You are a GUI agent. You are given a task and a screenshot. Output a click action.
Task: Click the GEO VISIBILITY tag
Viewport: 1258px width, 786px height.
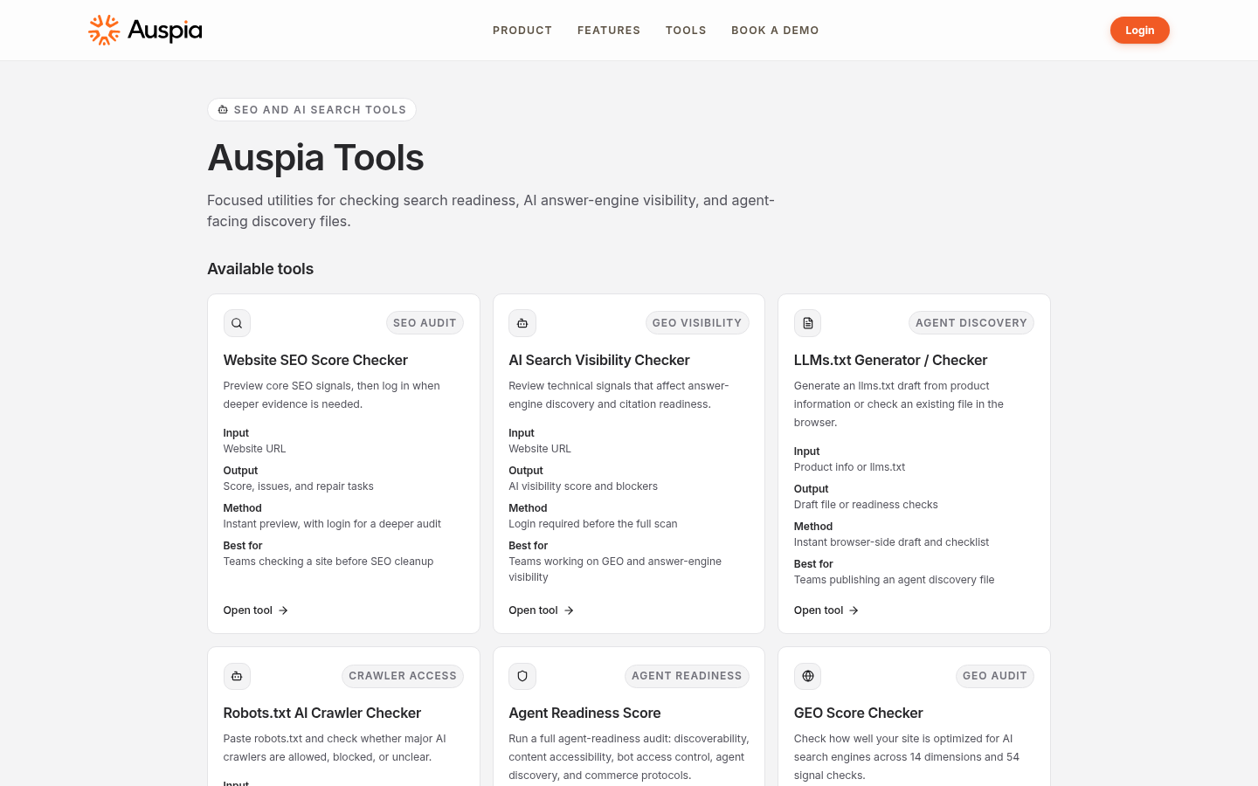697,323
